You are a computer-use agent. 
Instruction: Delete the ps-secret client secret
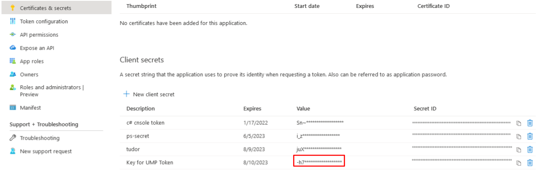pyautogui.click(x=530, y=136)
